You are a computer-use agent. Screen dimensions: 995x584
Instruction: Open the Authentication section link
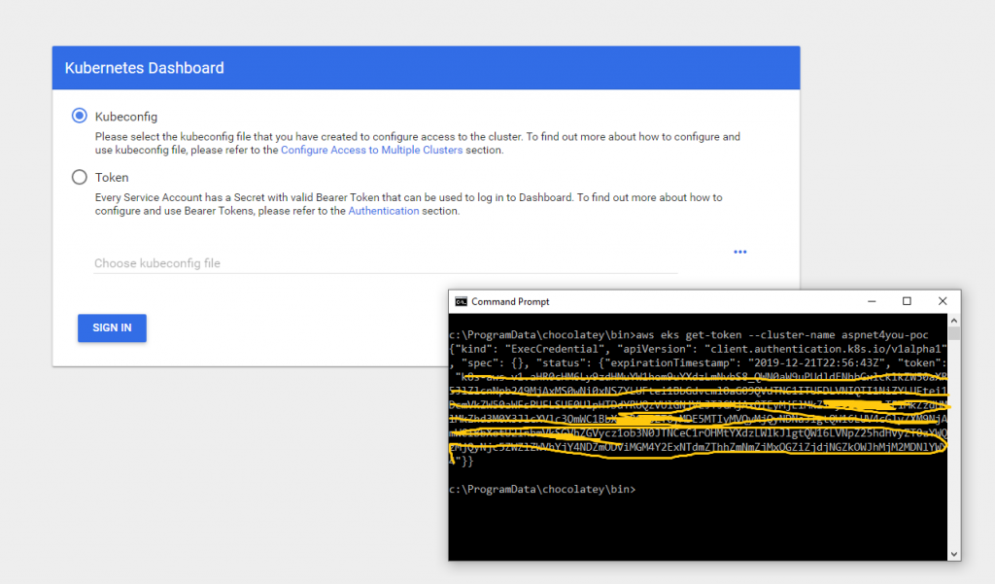384,211
